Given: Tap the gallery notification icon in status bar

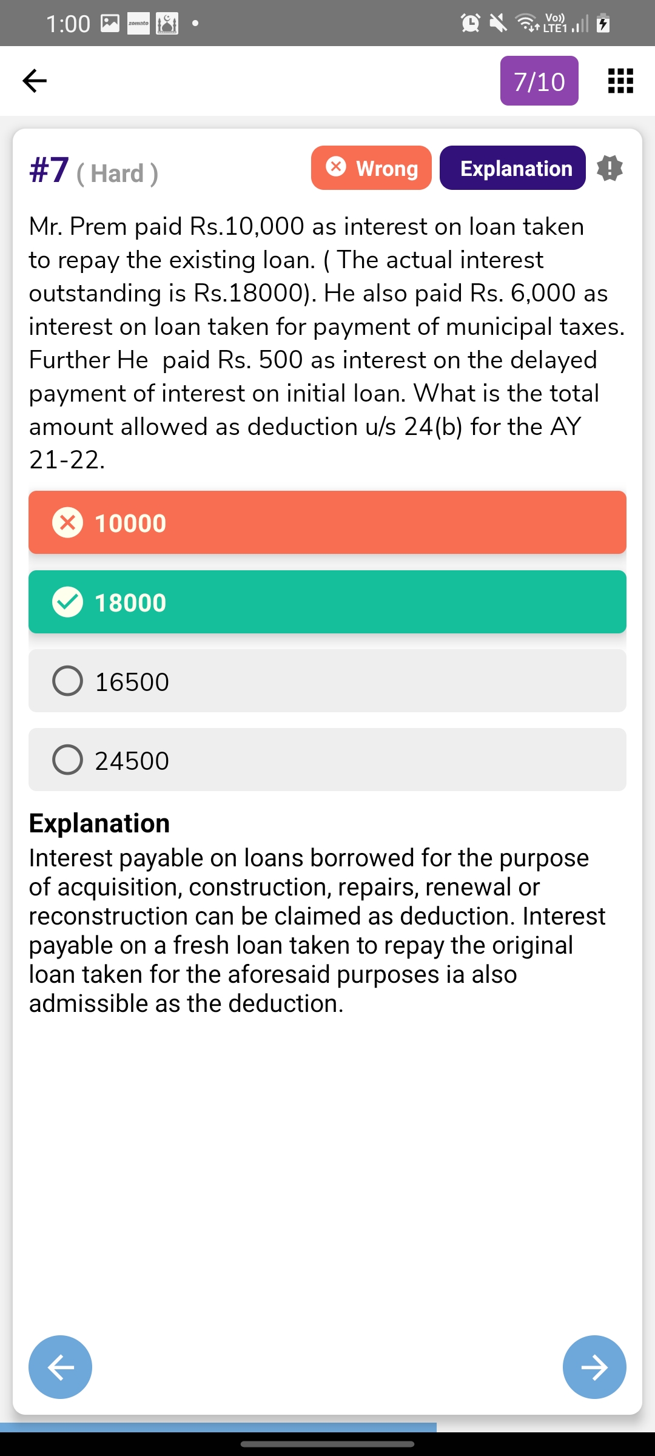Looking at the screenshot, I should pos(110,24).
